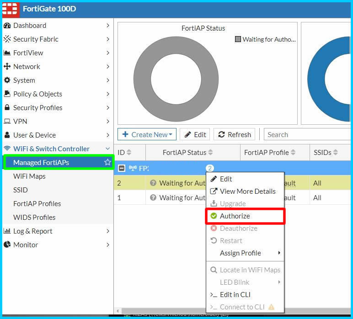Click the green checkmark Authorize icon
The width and height of the screenshot is (353, 319).
click(x=214, y=216)
